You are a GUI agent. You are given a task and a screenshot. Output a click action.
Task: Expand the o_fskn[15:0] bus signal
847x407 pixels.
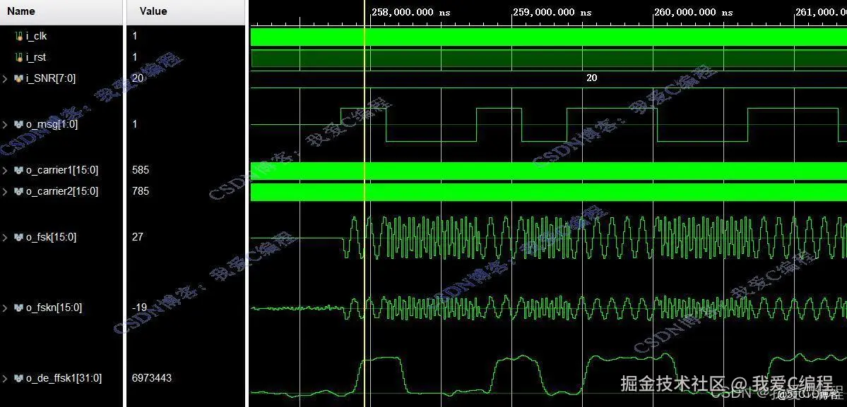(5, 308)
